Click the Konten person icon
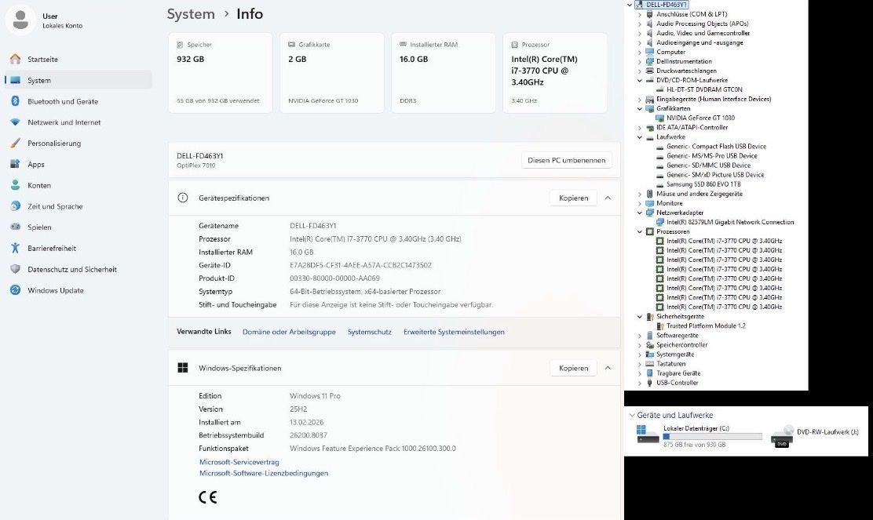 tap(16, 185)
